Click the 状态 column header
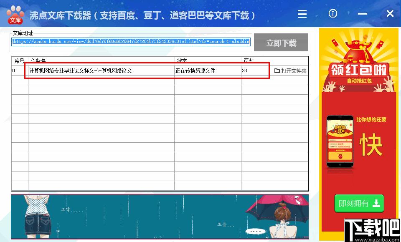Image resolution: width=401 pixels, height=242 pixels. [182, 61]
